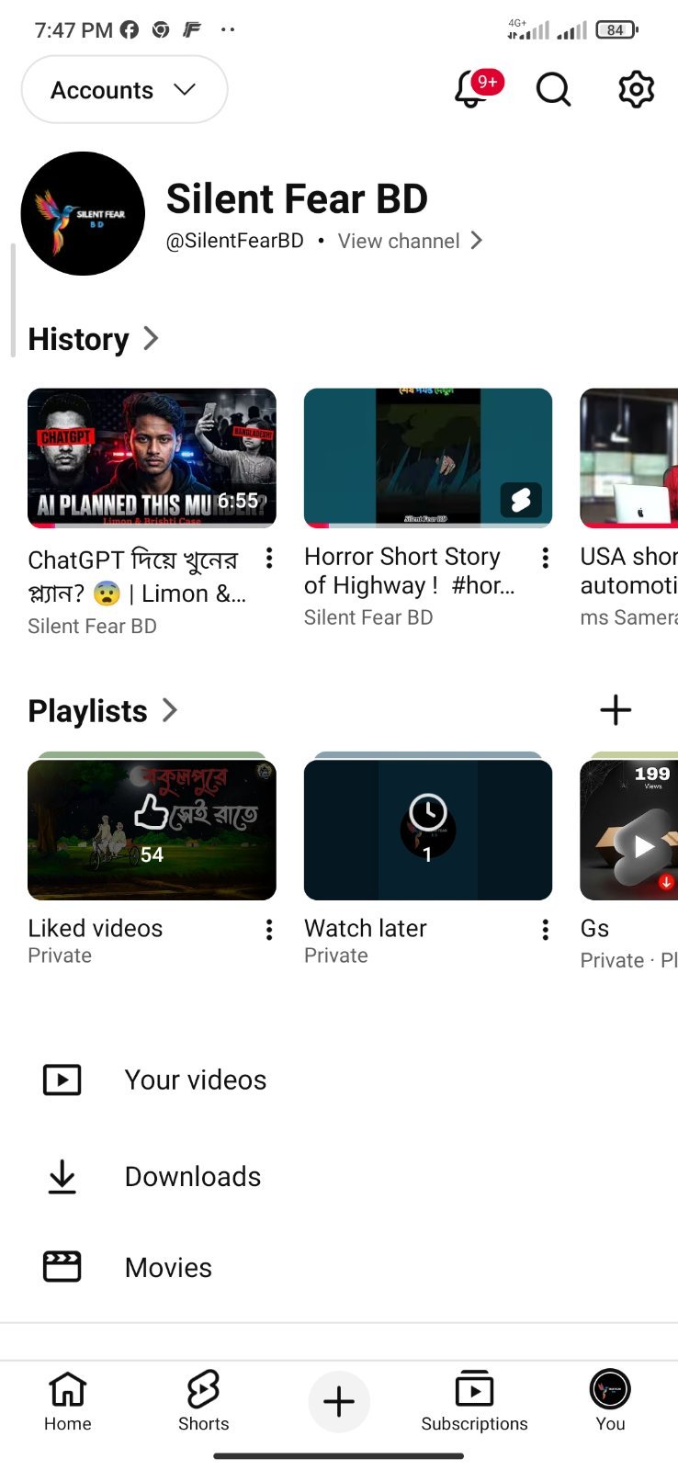
Task: Open Your videos
Action: click(x=339, y=1080)
